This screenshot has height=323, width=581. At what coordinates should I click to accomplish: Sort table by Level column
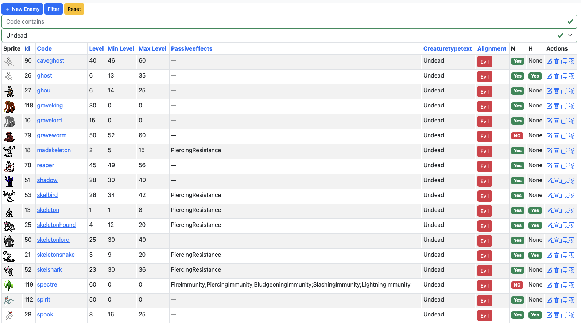[x=96, y=48]
